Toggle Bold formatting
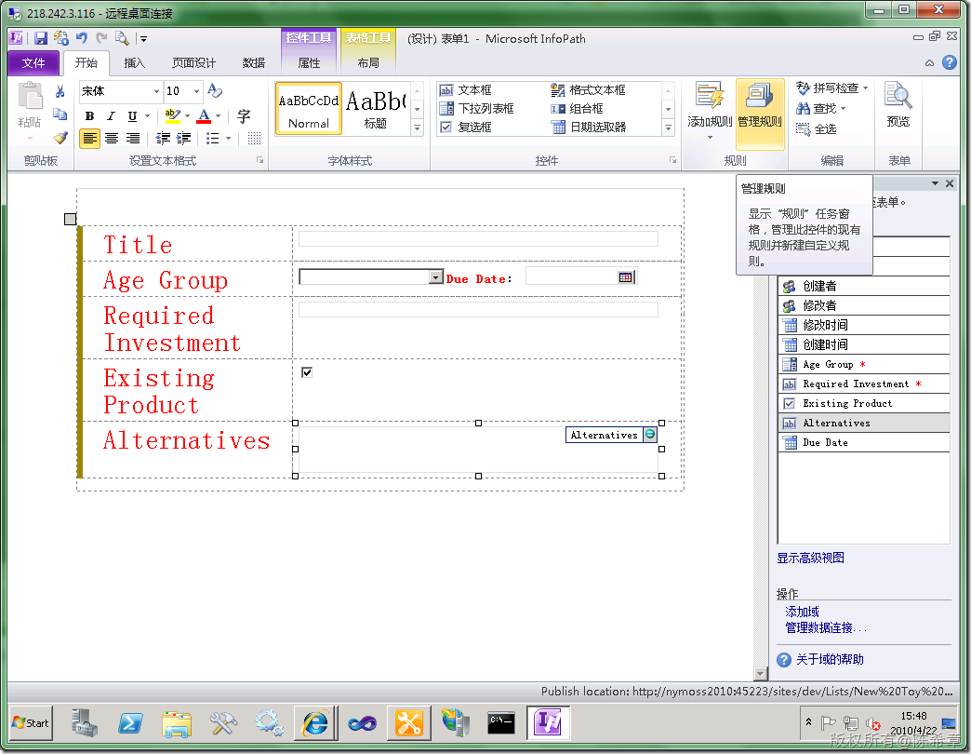The image size is (971, 754). [x=90, y=115]
